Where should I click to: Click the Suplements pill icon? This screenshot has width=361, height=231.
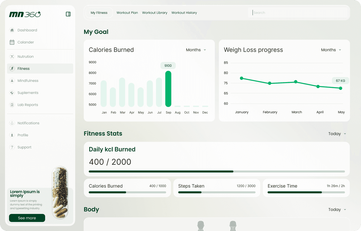click(12, 93)
